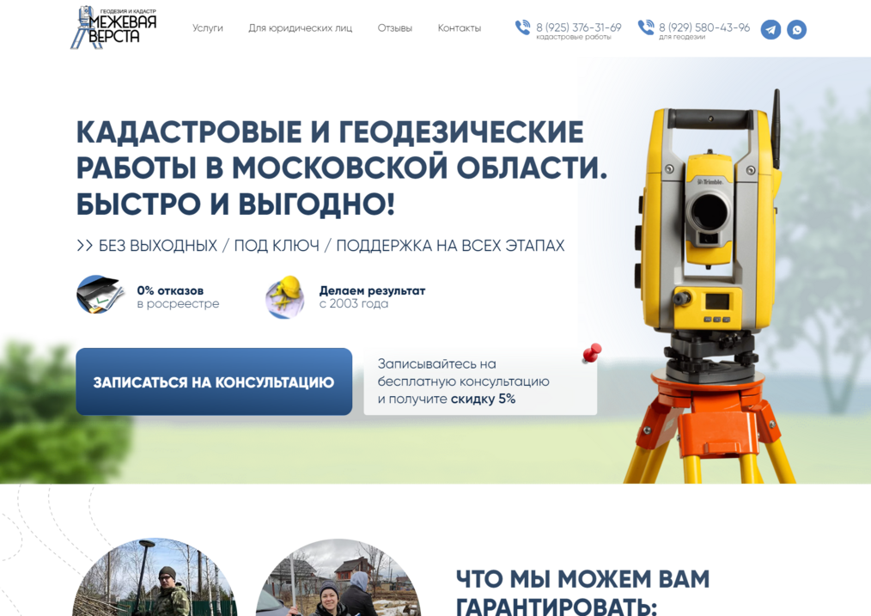This screenshot has height=616, width=871.
Task: Go to Контакты section
Action: tap(460, 27)
